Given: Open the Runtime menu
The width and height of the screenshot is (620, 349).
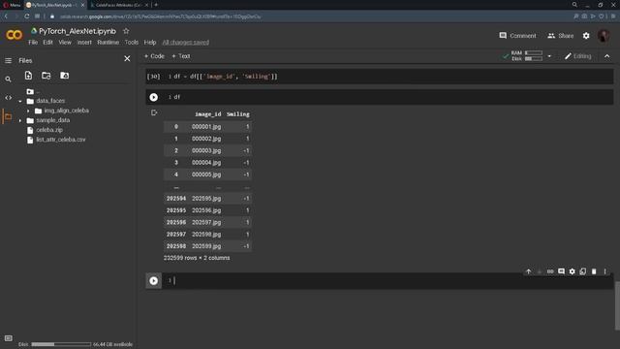Looking at the screenshot, I should pyautogui.click(x=108, y=43).
